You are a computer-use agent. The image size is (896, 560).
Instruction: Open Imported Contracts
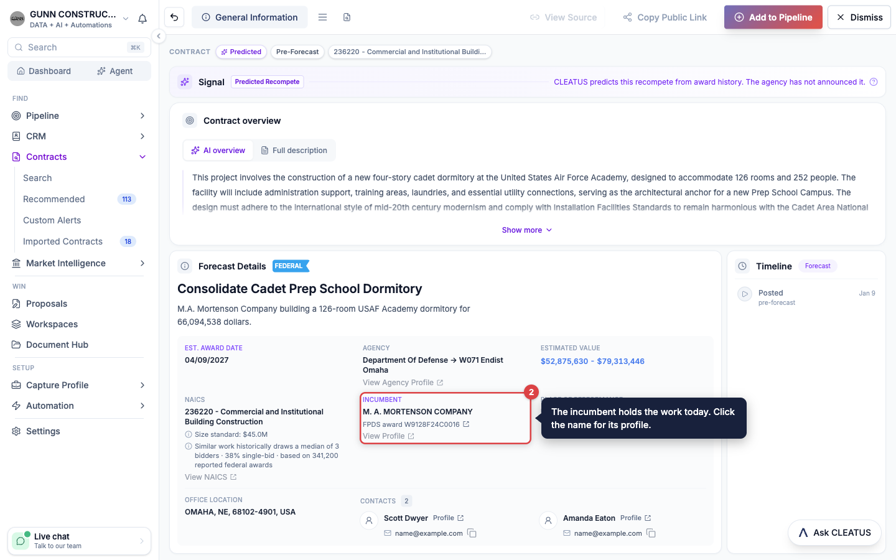tap(79, 241)
